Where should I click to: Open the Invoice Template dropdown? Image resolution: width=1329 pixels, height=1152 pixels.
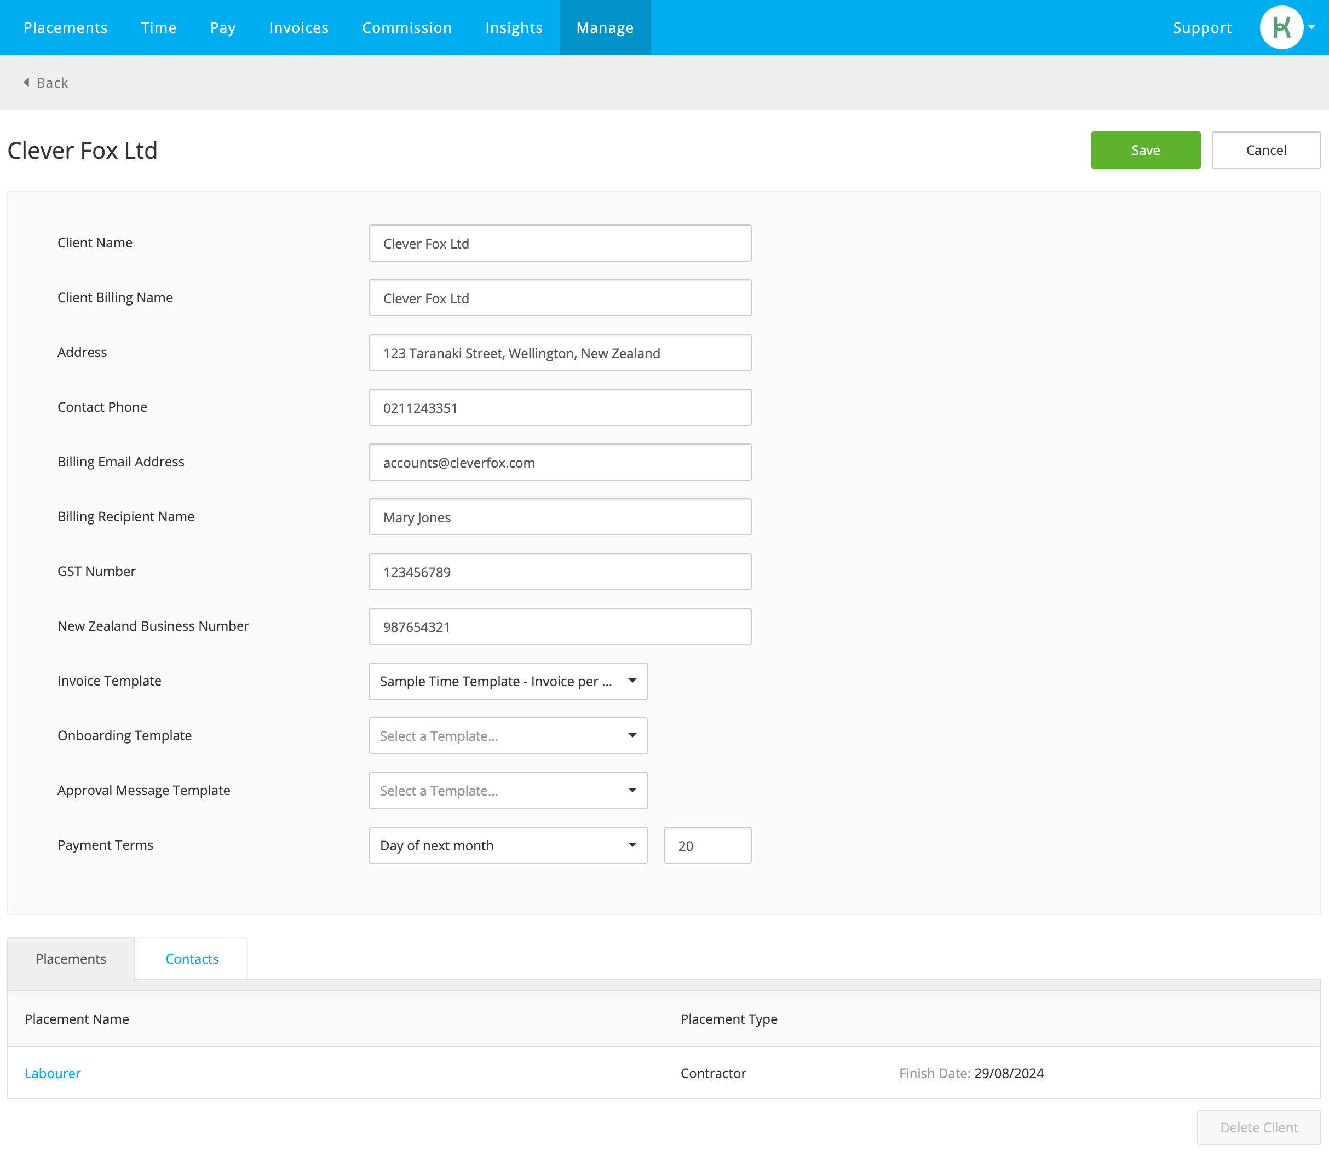508,681
